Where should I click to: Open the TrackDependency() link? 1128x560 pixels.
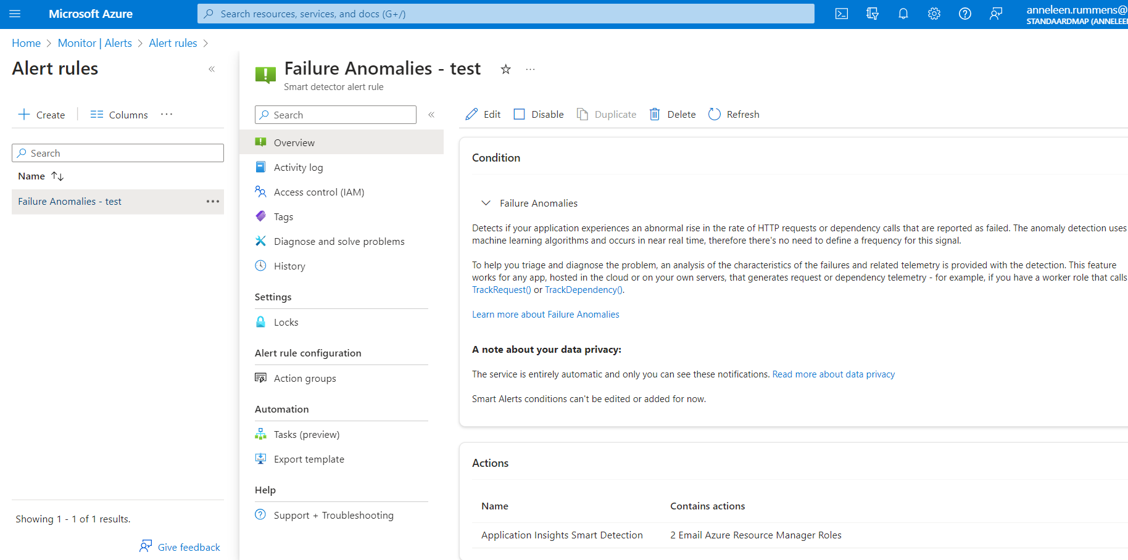coord(584,290)
